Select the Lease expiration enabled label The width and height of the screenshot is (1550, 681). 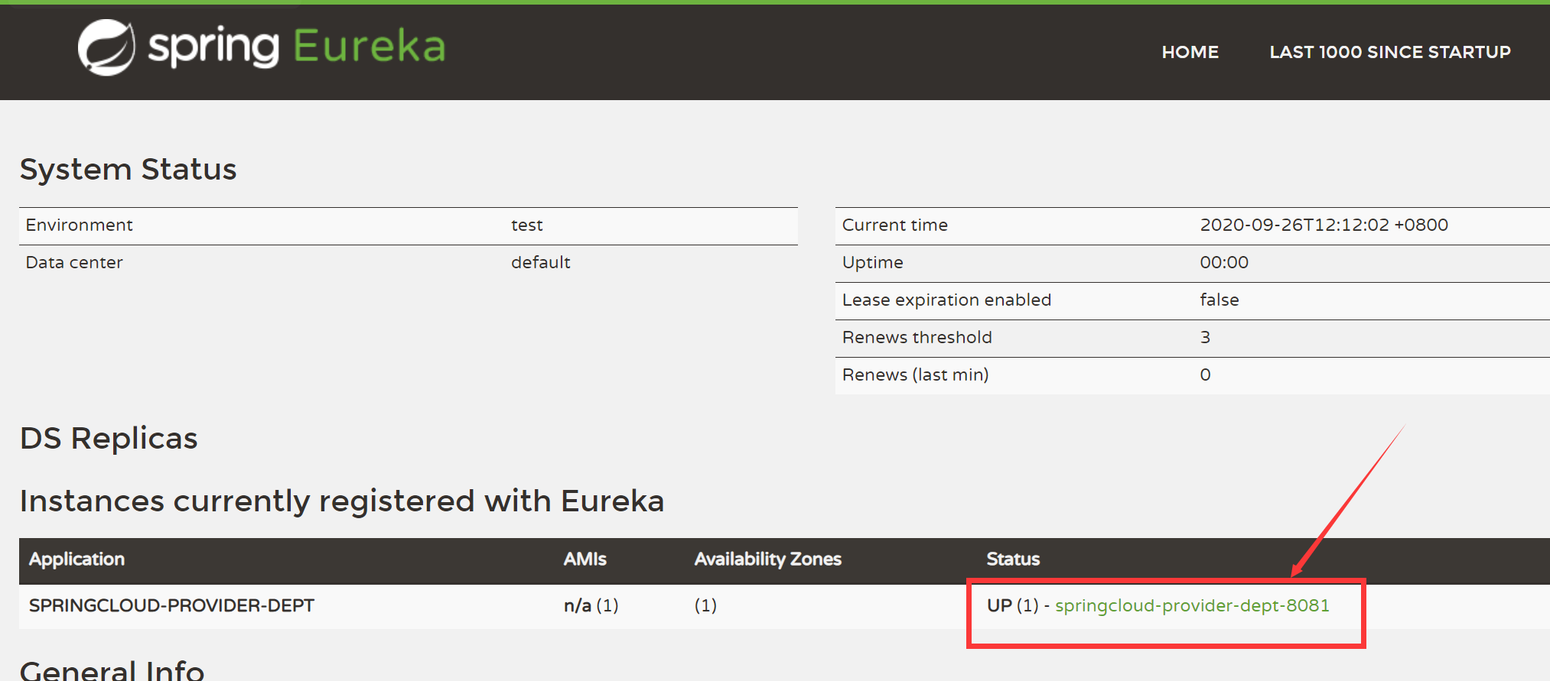[947, 300]
